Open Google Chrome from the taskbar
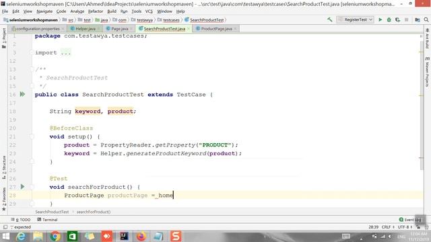This screenshot has height=242, width=431. click(x=55, y=236)
